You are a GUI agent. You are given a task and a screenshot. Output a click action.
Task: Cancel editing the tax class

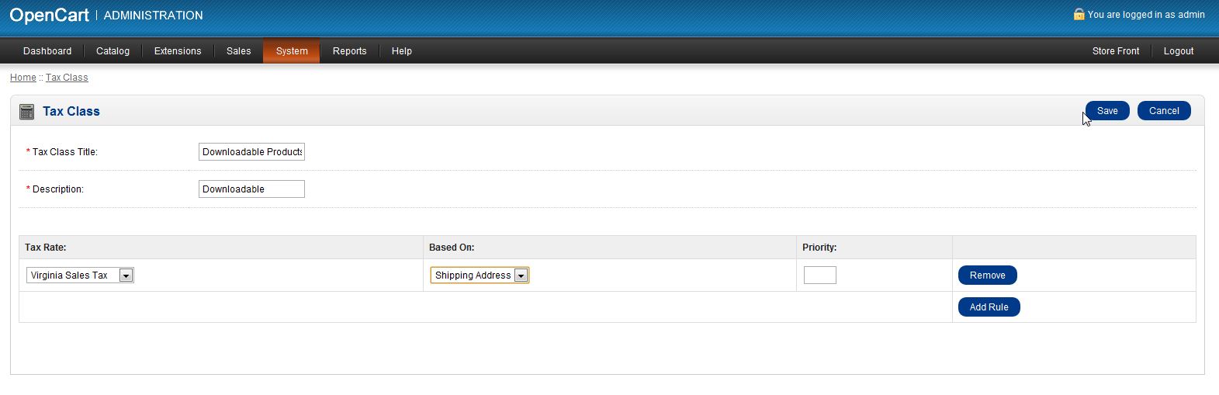1164,111
